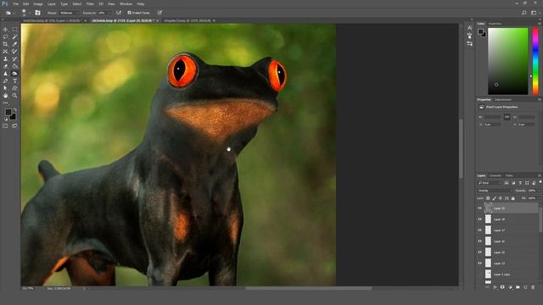Toggle the Protect Tones checkbox
The height and width of the screenshot is (305, 543).
point(129,13)
